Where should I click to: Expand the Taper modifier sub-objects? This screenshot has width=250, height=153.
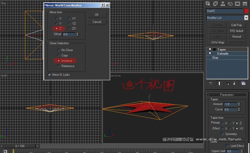(215, 49)
